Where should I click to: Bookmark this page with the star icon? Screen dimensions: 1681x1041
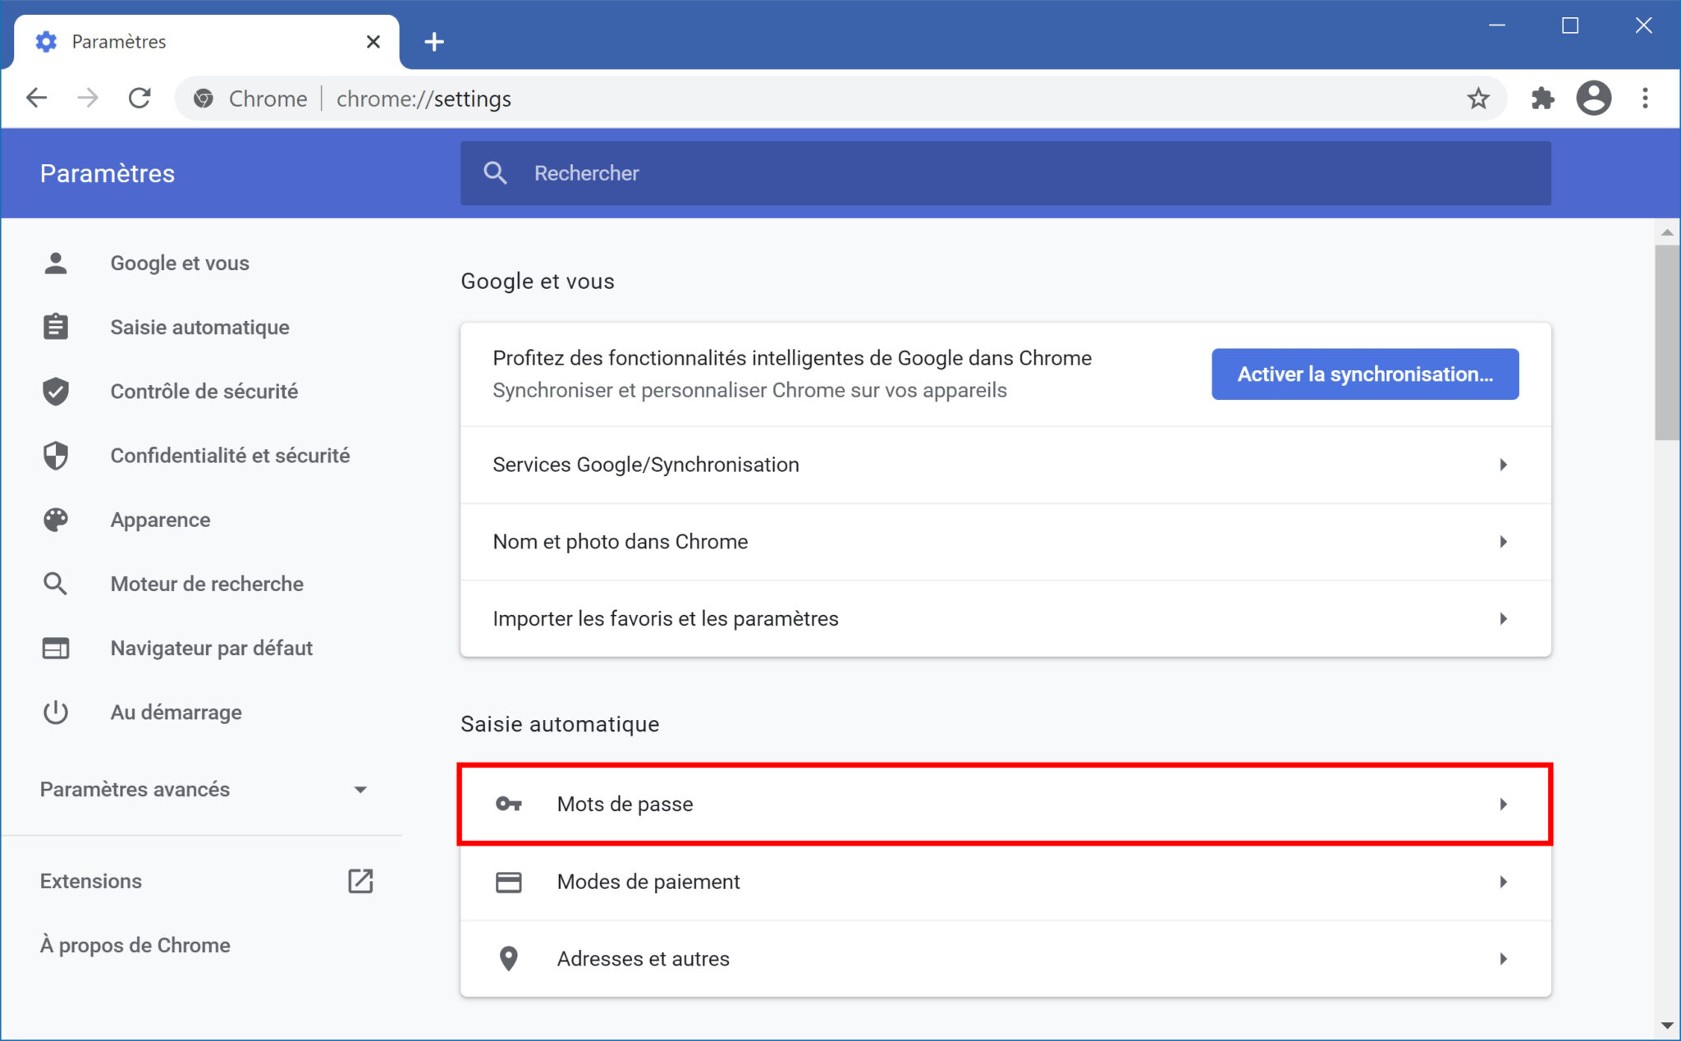pos(1478,99)
